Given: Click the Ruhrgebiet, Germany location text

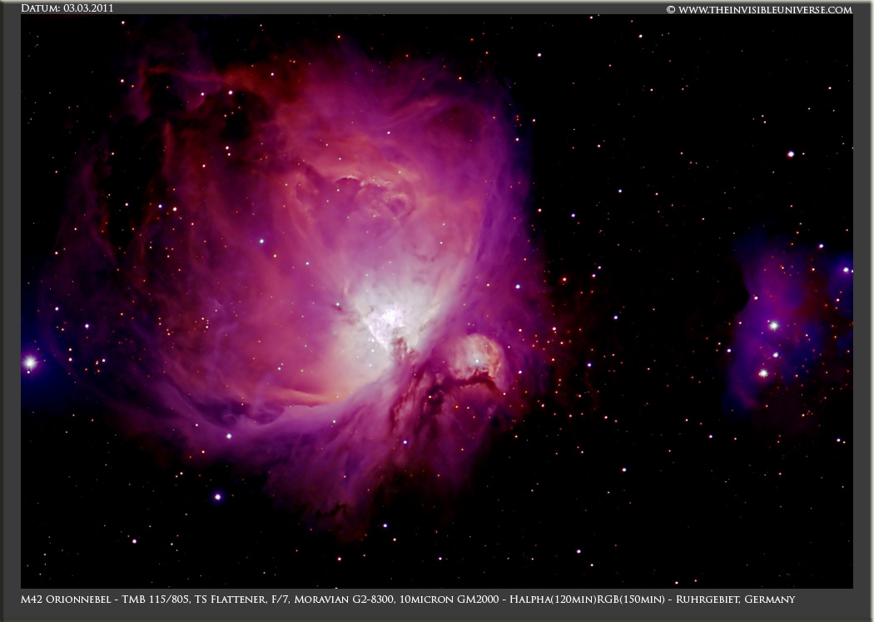Looking at the screenshot, I should (x=739, y=600).
